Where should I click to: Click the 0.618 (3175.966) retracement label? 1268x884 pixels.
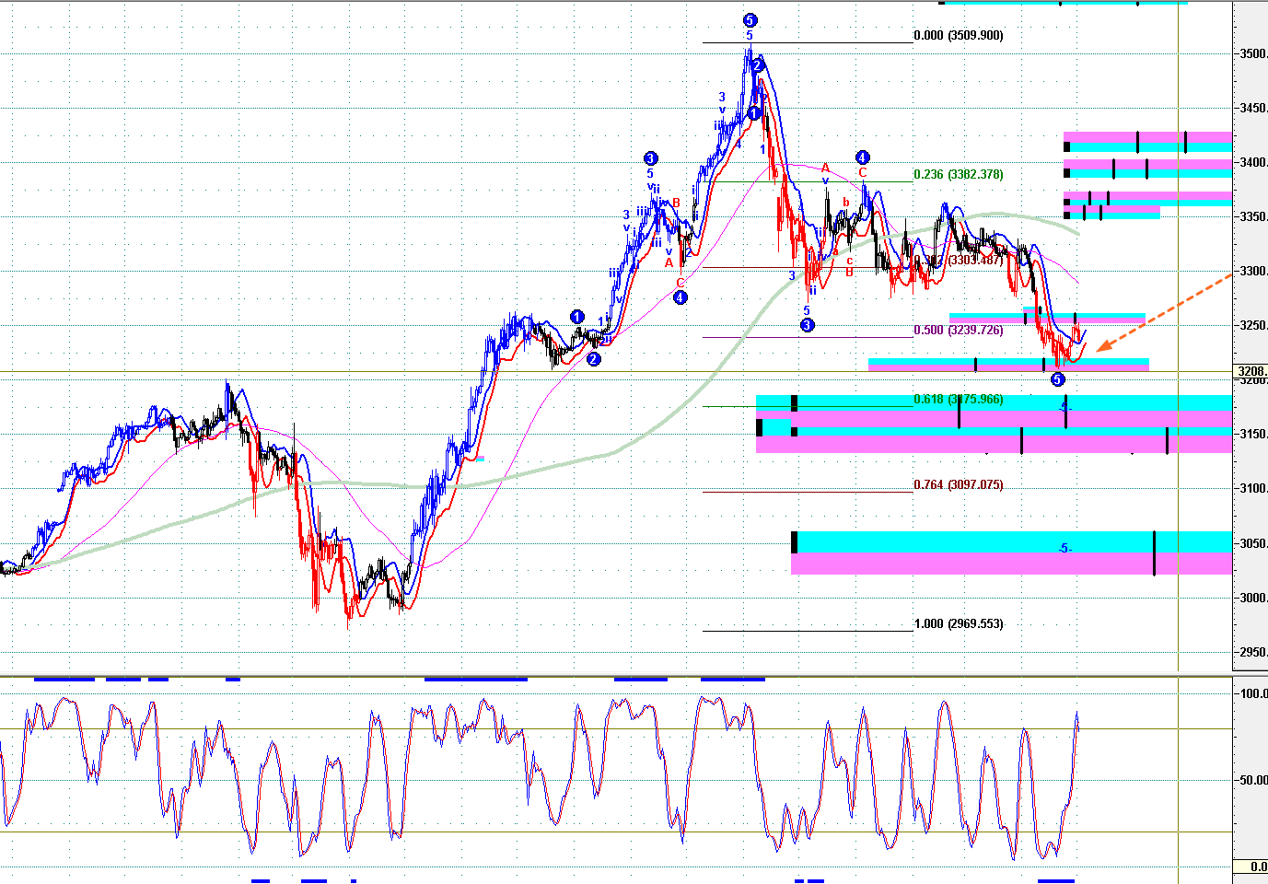(959, 400)
